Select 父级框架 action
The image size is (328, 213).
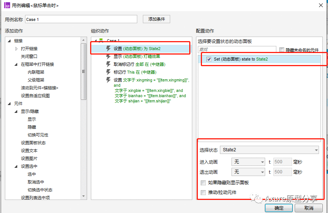pos(36,80)
